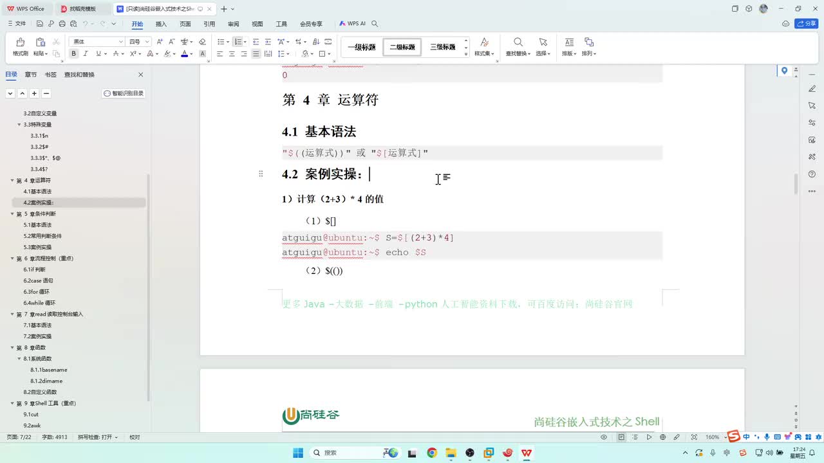
Task: Switch to the 视图 (View) ribbon tab
Action: pos(257,24)
